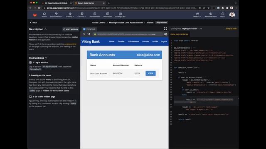Open Invoices in the Viking Bank menu
Viewport: 266px width, 149px height.
146,41
